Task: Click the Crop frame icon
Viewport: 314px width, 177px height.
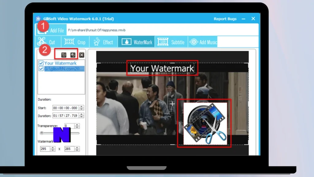Action: (x=69, y=41)
